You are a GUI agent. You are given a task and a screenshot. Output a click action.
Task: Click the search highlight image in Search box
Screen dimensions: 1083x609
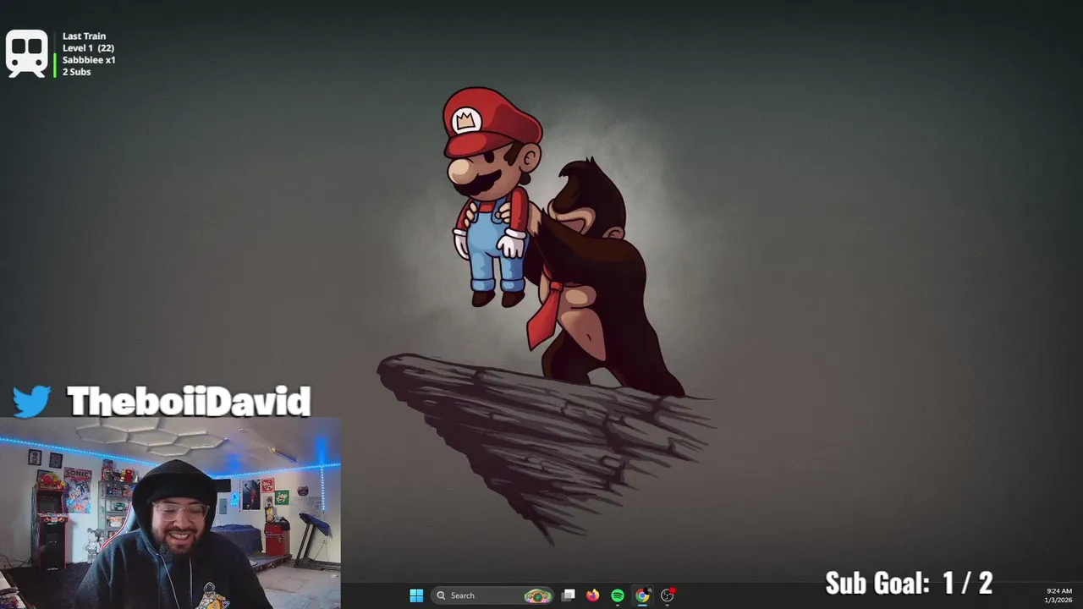coord(537,595)
